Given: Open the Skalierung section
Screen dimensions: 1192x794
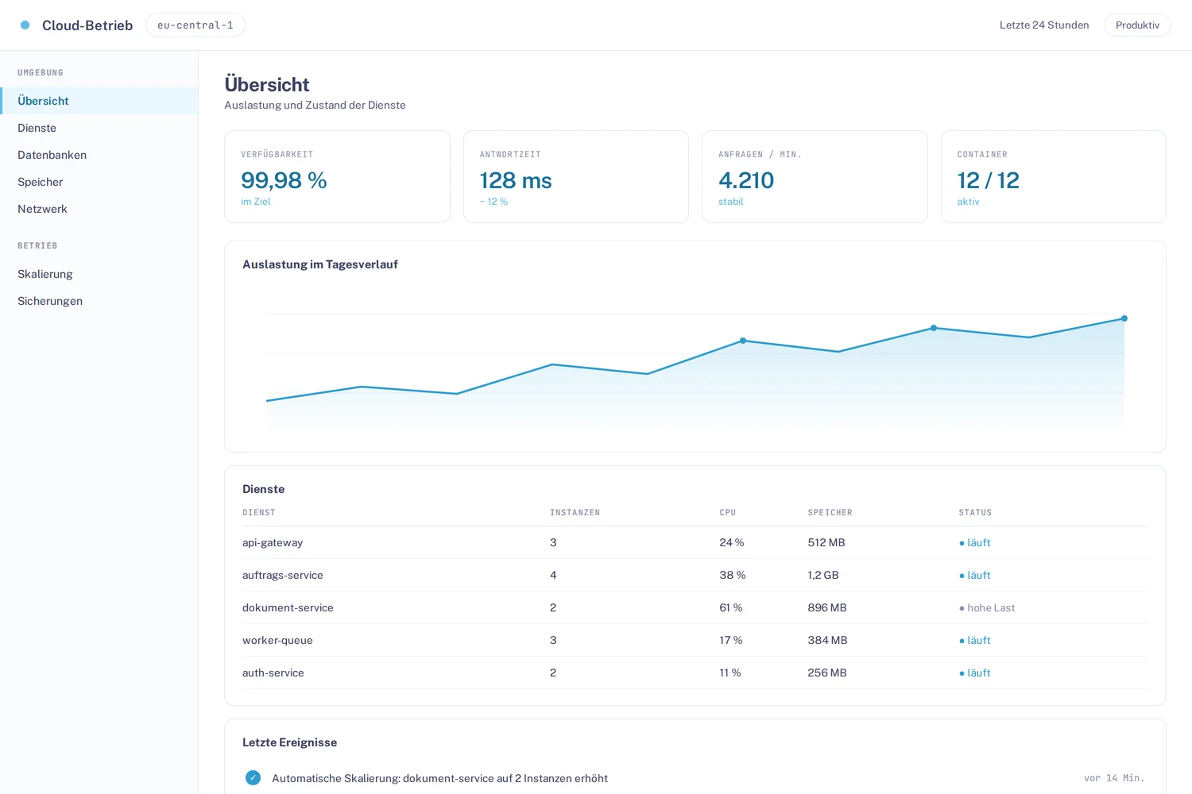Looking at the screenshot, I should [x=99, y=274].
